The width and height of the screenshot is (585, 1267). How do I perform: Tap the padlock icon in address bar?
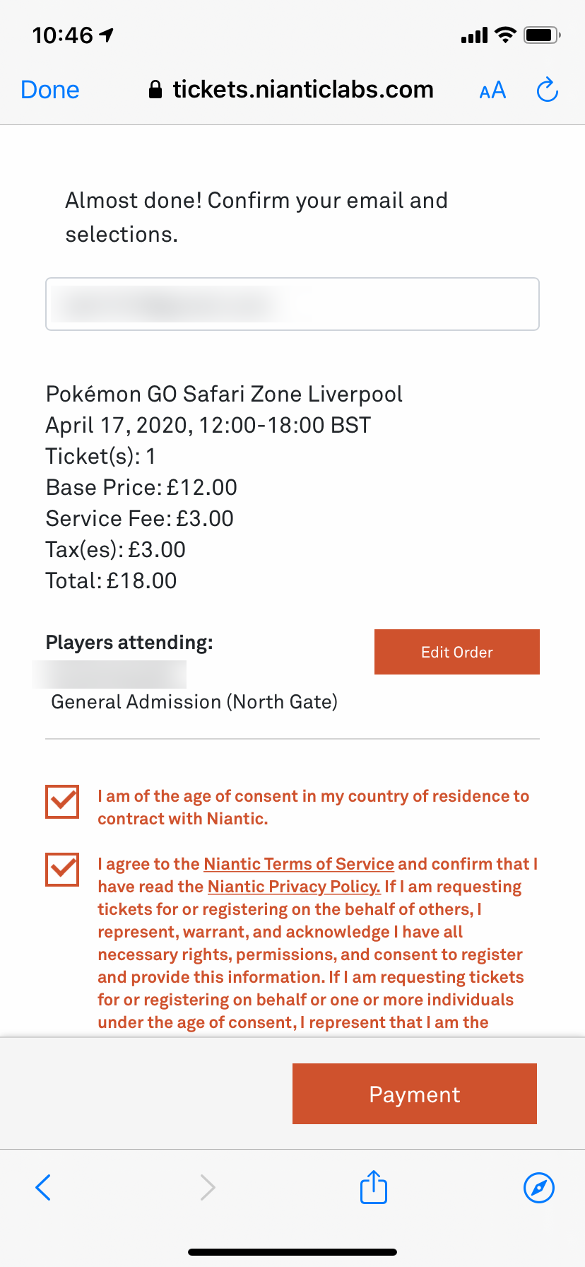tap(155, 90)
